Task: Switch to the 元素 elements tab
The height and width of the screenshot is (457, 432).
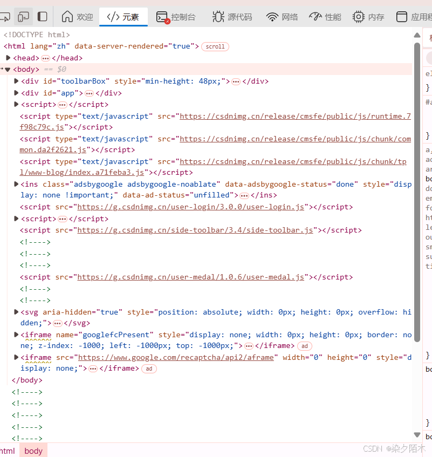Action: [x=123, y=17]
